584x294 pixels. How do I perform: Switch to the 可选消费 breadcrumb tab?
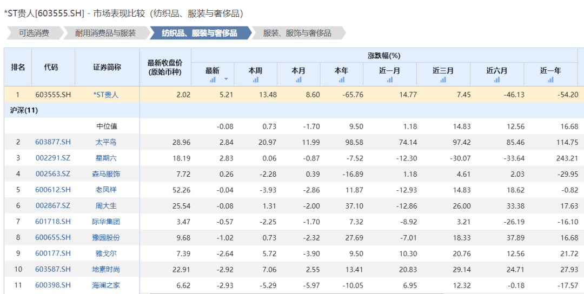[x=34, y=33]
